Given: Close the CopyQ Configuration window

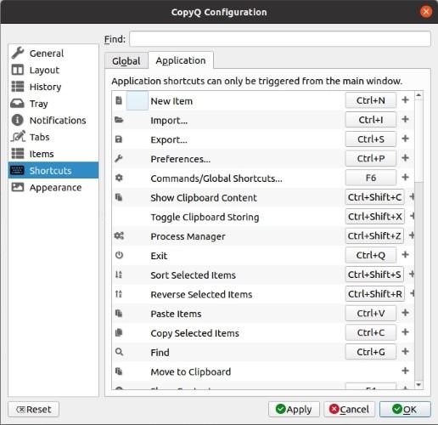Looking at the screenshot, I should tap(426, 12).
